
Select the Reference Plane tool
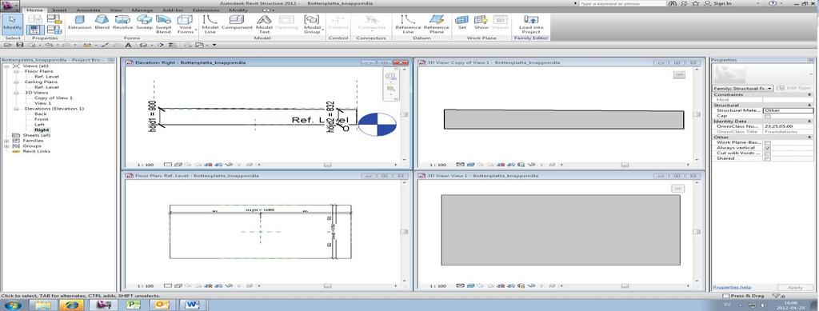436,24
